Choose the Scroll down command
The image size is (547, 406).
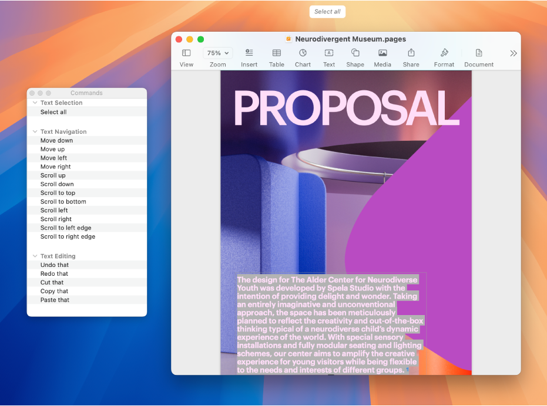[x=87, y=184]
